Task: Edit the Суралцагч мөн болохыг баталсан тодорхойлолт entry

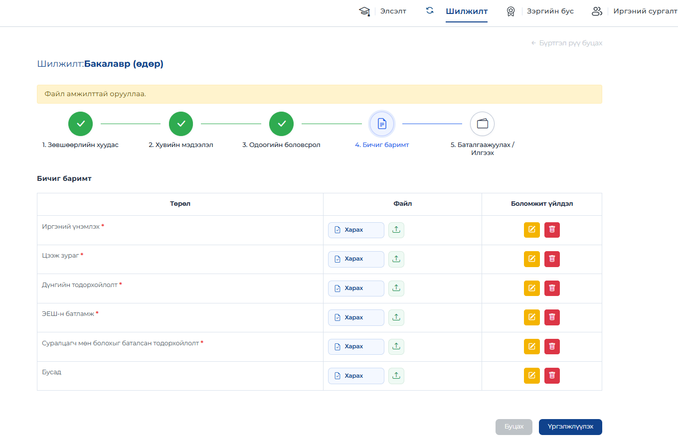Action: [532, 346]
